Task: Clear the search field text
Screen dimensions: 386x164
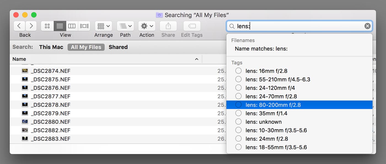Action: click(367, 26)
